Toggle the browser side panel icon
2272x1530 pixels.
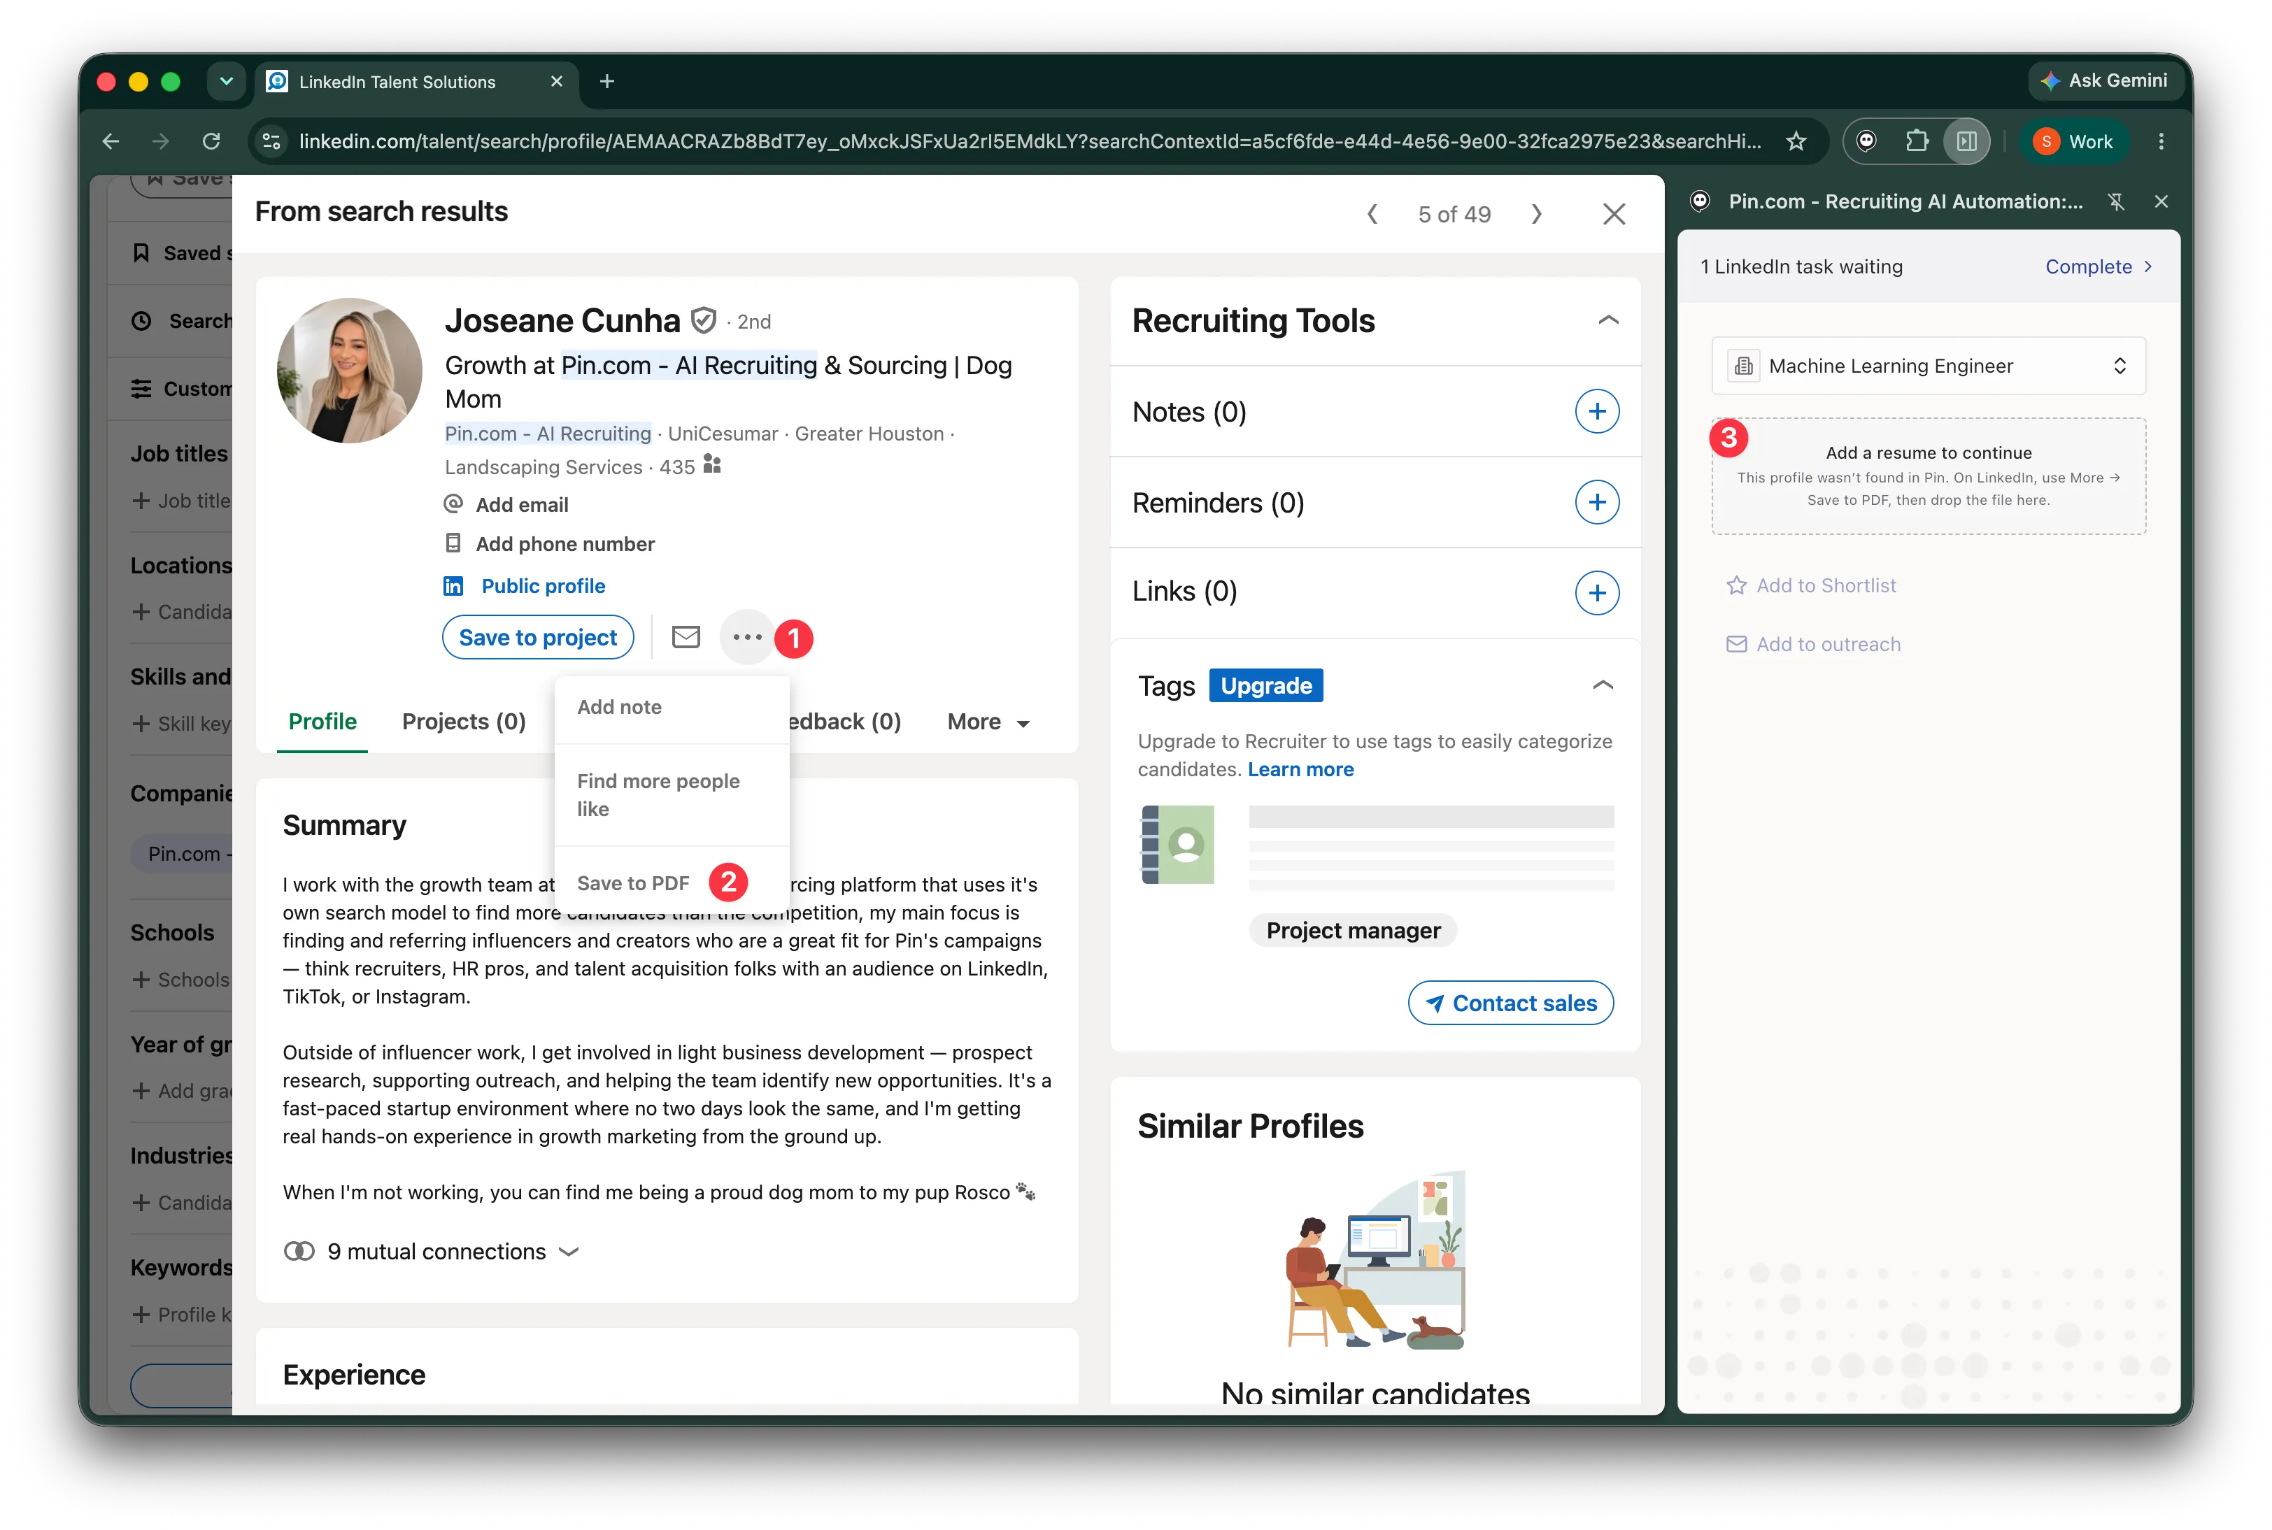[1966, 141]
